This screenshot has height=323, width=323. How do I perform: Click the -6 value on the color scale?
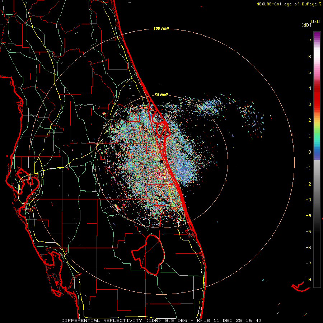[x=308, y=248]
